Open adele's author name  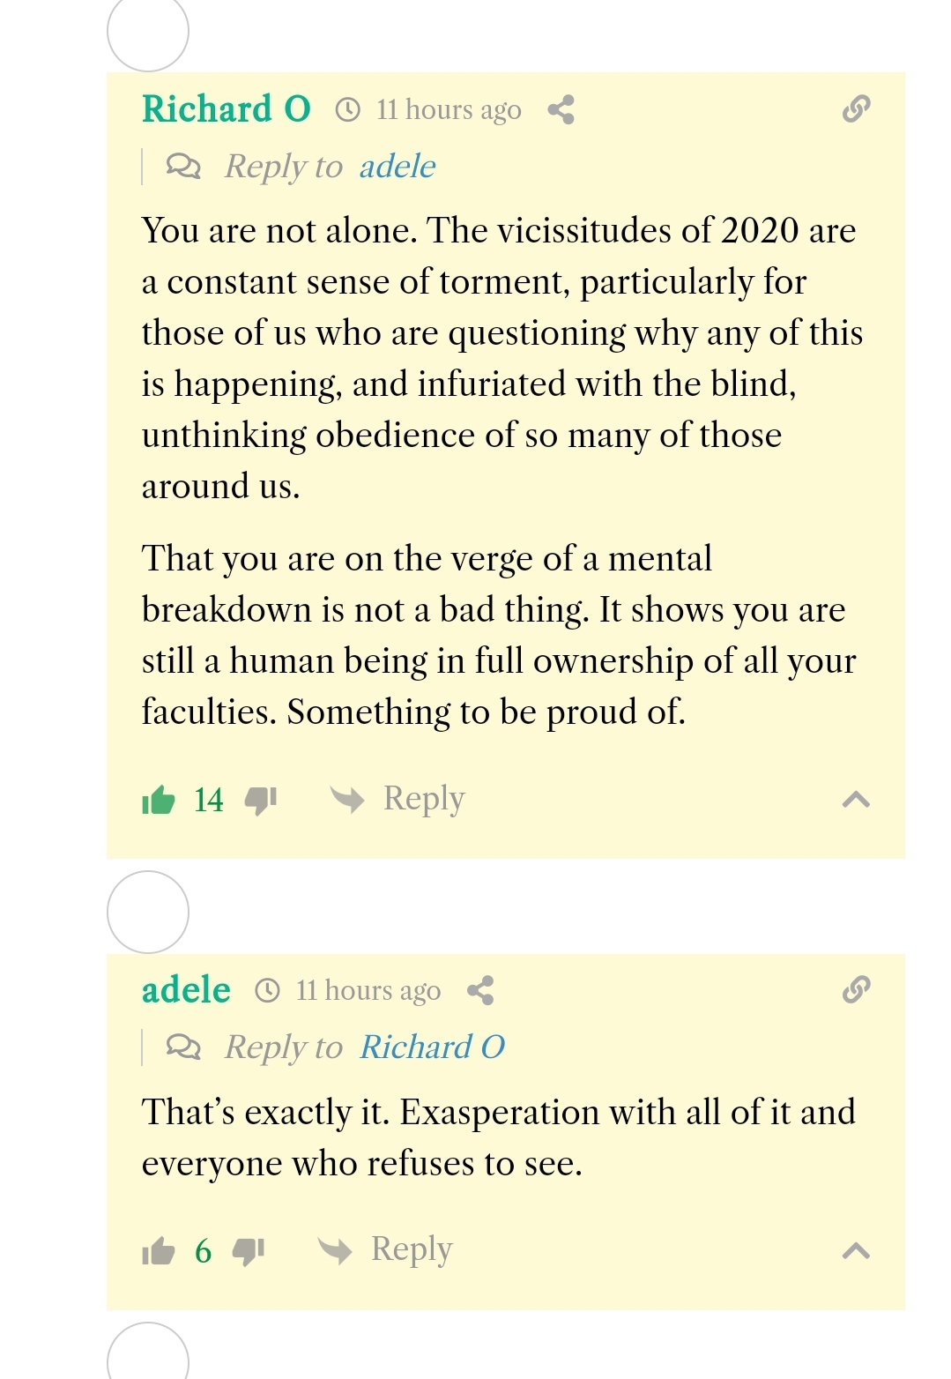186,989
